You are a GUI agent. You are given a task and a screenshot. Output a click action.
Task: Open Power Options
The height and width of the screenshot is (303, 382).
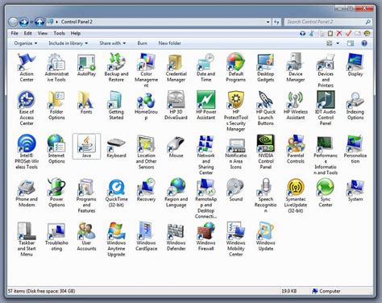point(56,193)
